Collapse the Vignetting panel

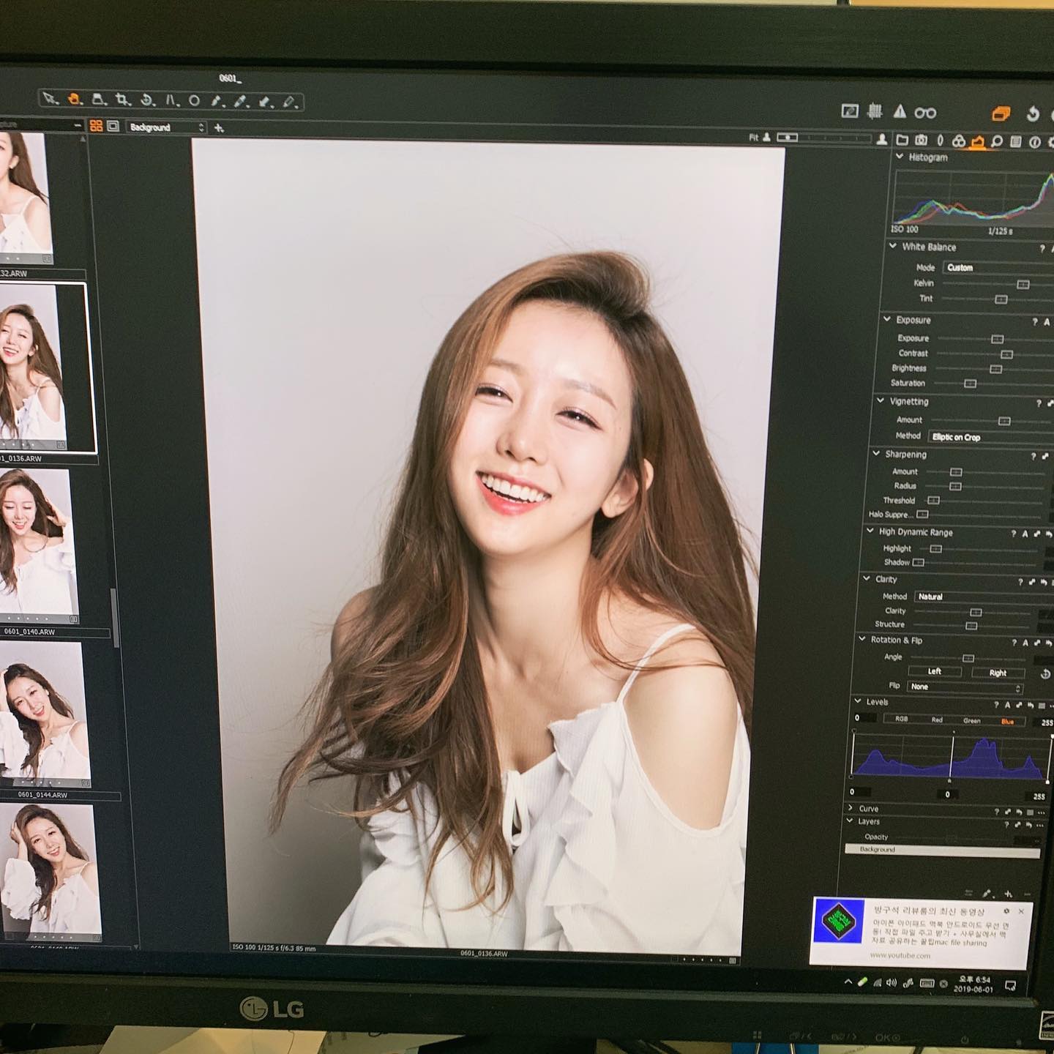click(x=881, y=401)
